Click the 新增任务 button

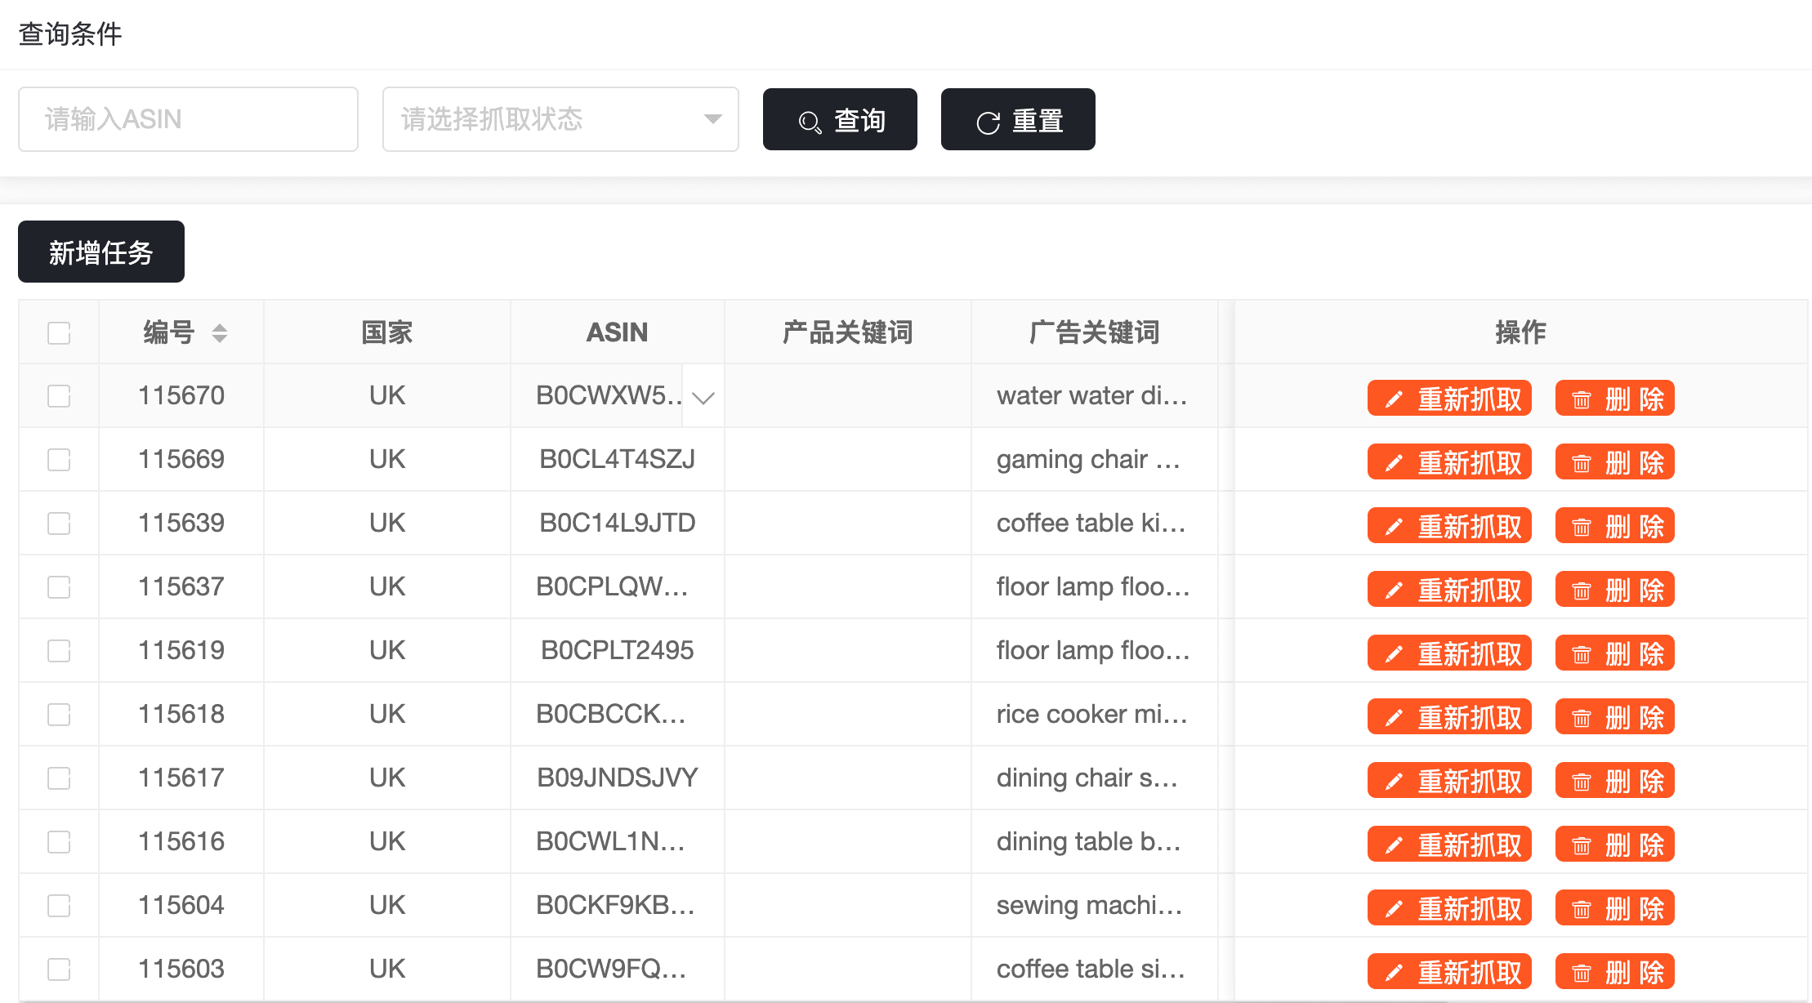click(101, 252)
